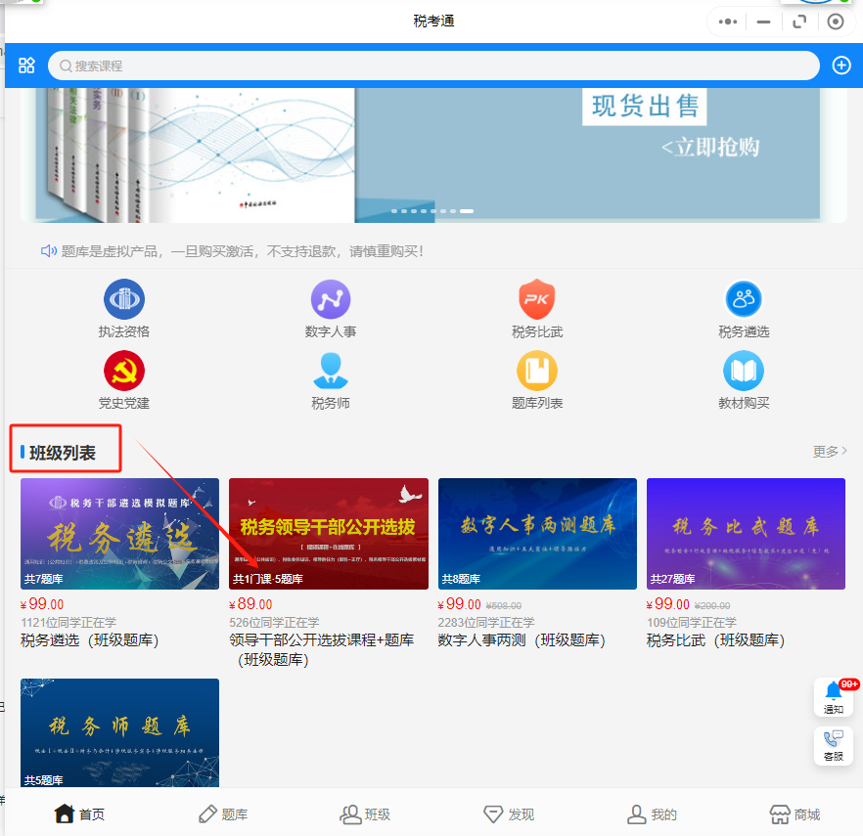
Task: Open the 通知 notification bell
Action: click(x=834, y=697)
